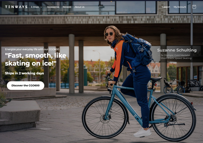Open the shopping cart icon
203x143 pixels.
click(x=194, y=7)
